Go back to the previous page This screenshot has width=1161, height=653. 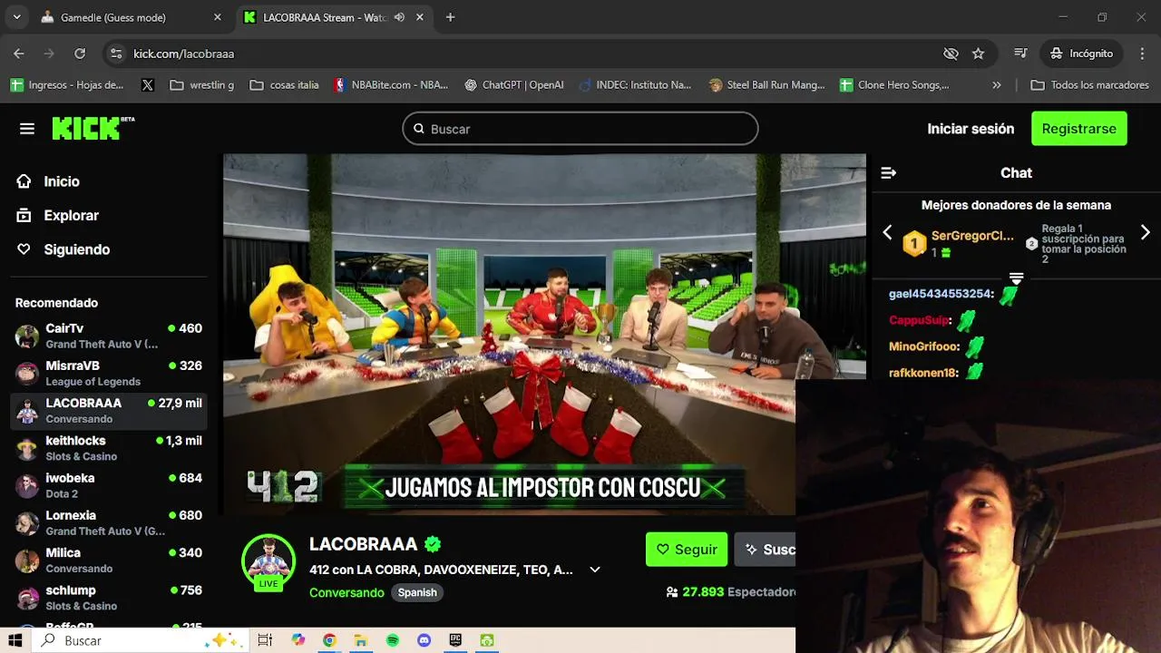point(19,54)
